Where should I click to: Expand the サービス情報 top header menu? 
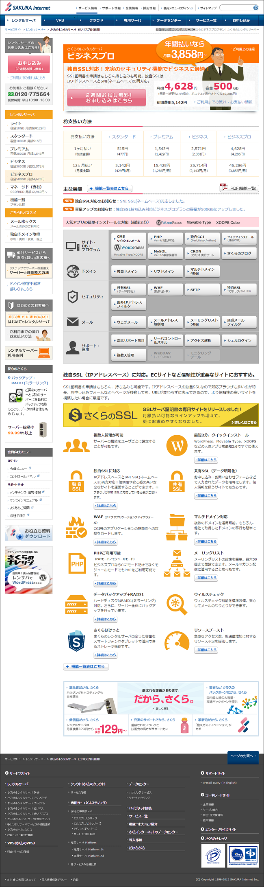point(87,8)
